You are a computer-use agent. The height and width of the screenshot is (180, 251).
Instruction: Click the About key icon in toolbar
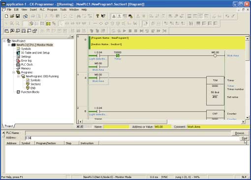click(97, 16)
